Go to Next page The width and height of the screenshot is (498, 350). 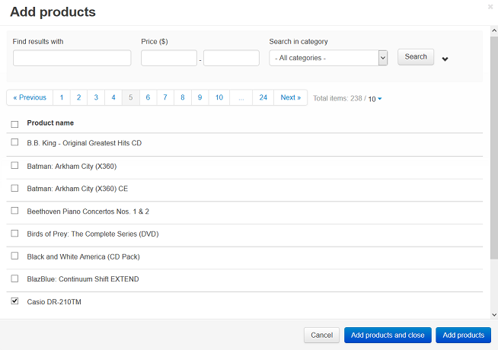[291, 97]
